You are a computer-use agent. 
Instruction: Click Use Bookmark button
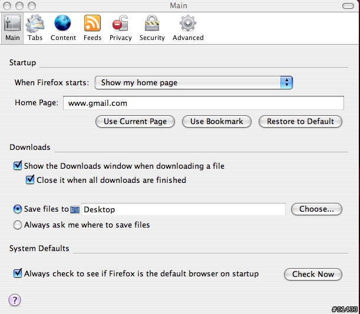pyautogui.click(x=216, y=122)
